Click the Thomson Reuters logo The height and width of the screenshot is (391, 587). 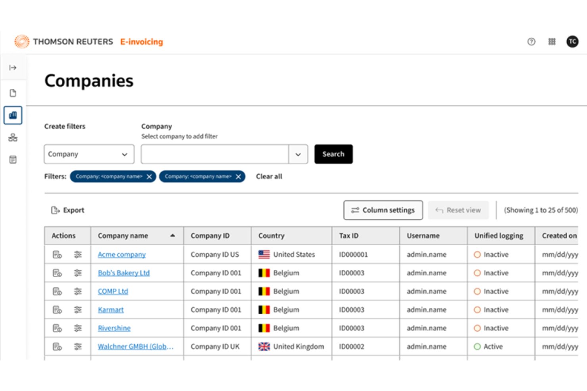coord(64,42)
